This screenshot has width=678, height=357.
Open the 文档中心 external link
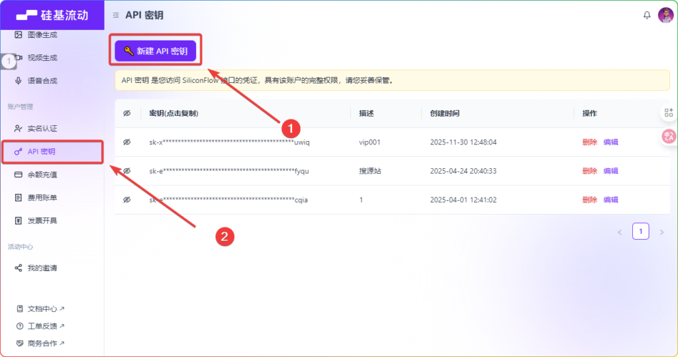point(40,309)
